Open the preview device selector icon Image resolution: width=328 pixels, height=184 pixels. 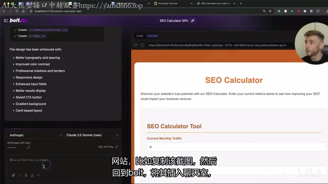pyautogui.click(x=142, y=45)
